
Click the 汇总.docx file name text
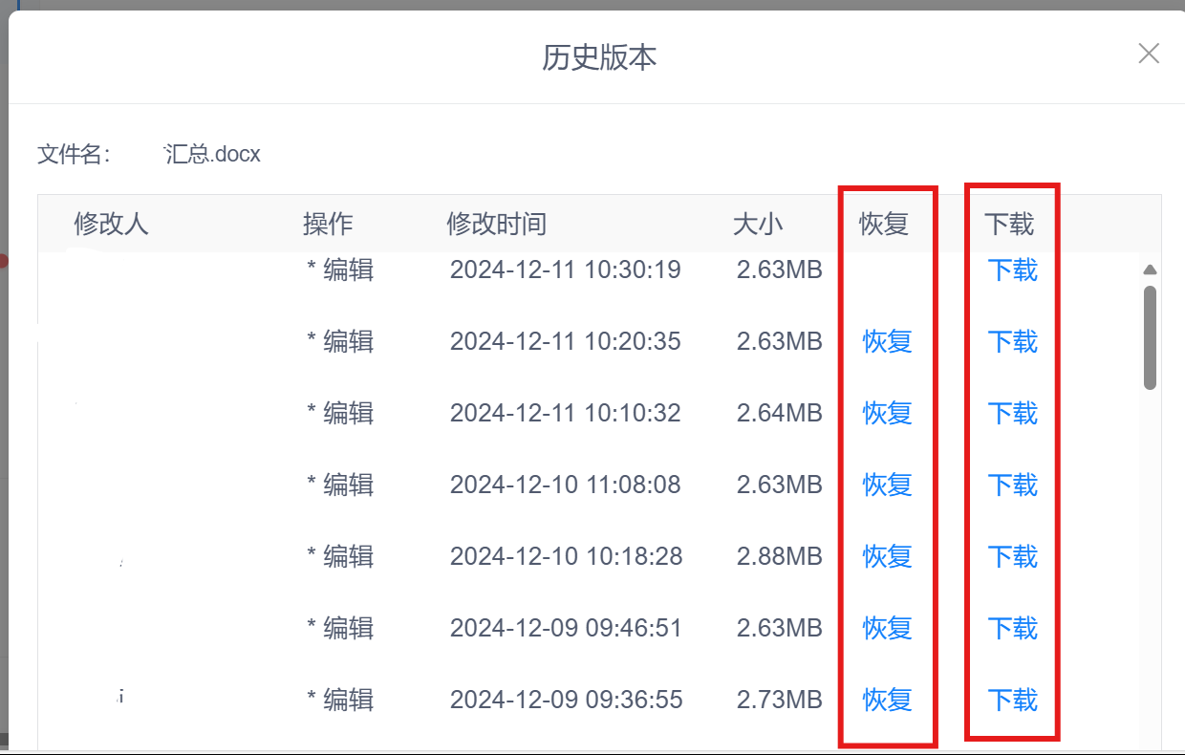(x=212, y=154)
